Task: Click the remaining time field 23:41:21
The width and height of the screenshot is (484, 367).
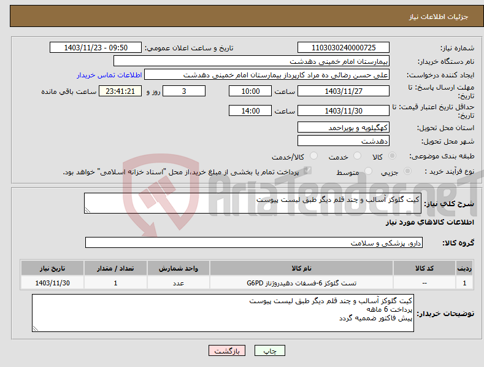Action: coord(120,91)
